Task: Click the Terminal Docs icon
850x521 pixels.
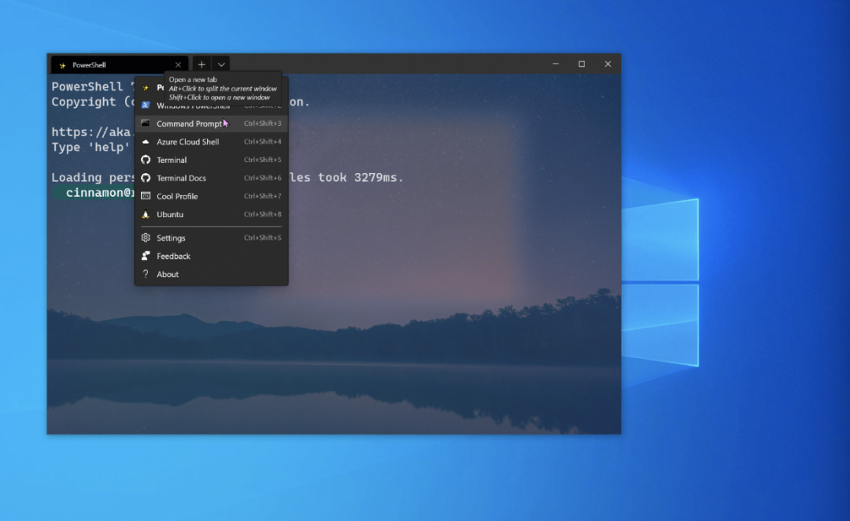Action: pyautogui.click(x=146, y=178)
